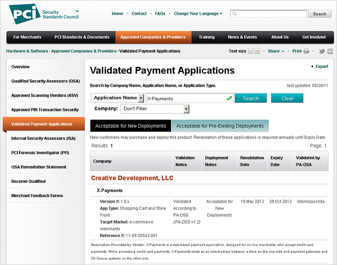
Task: Click Reference # 11-09.00543.001
Action: point(129,235)
